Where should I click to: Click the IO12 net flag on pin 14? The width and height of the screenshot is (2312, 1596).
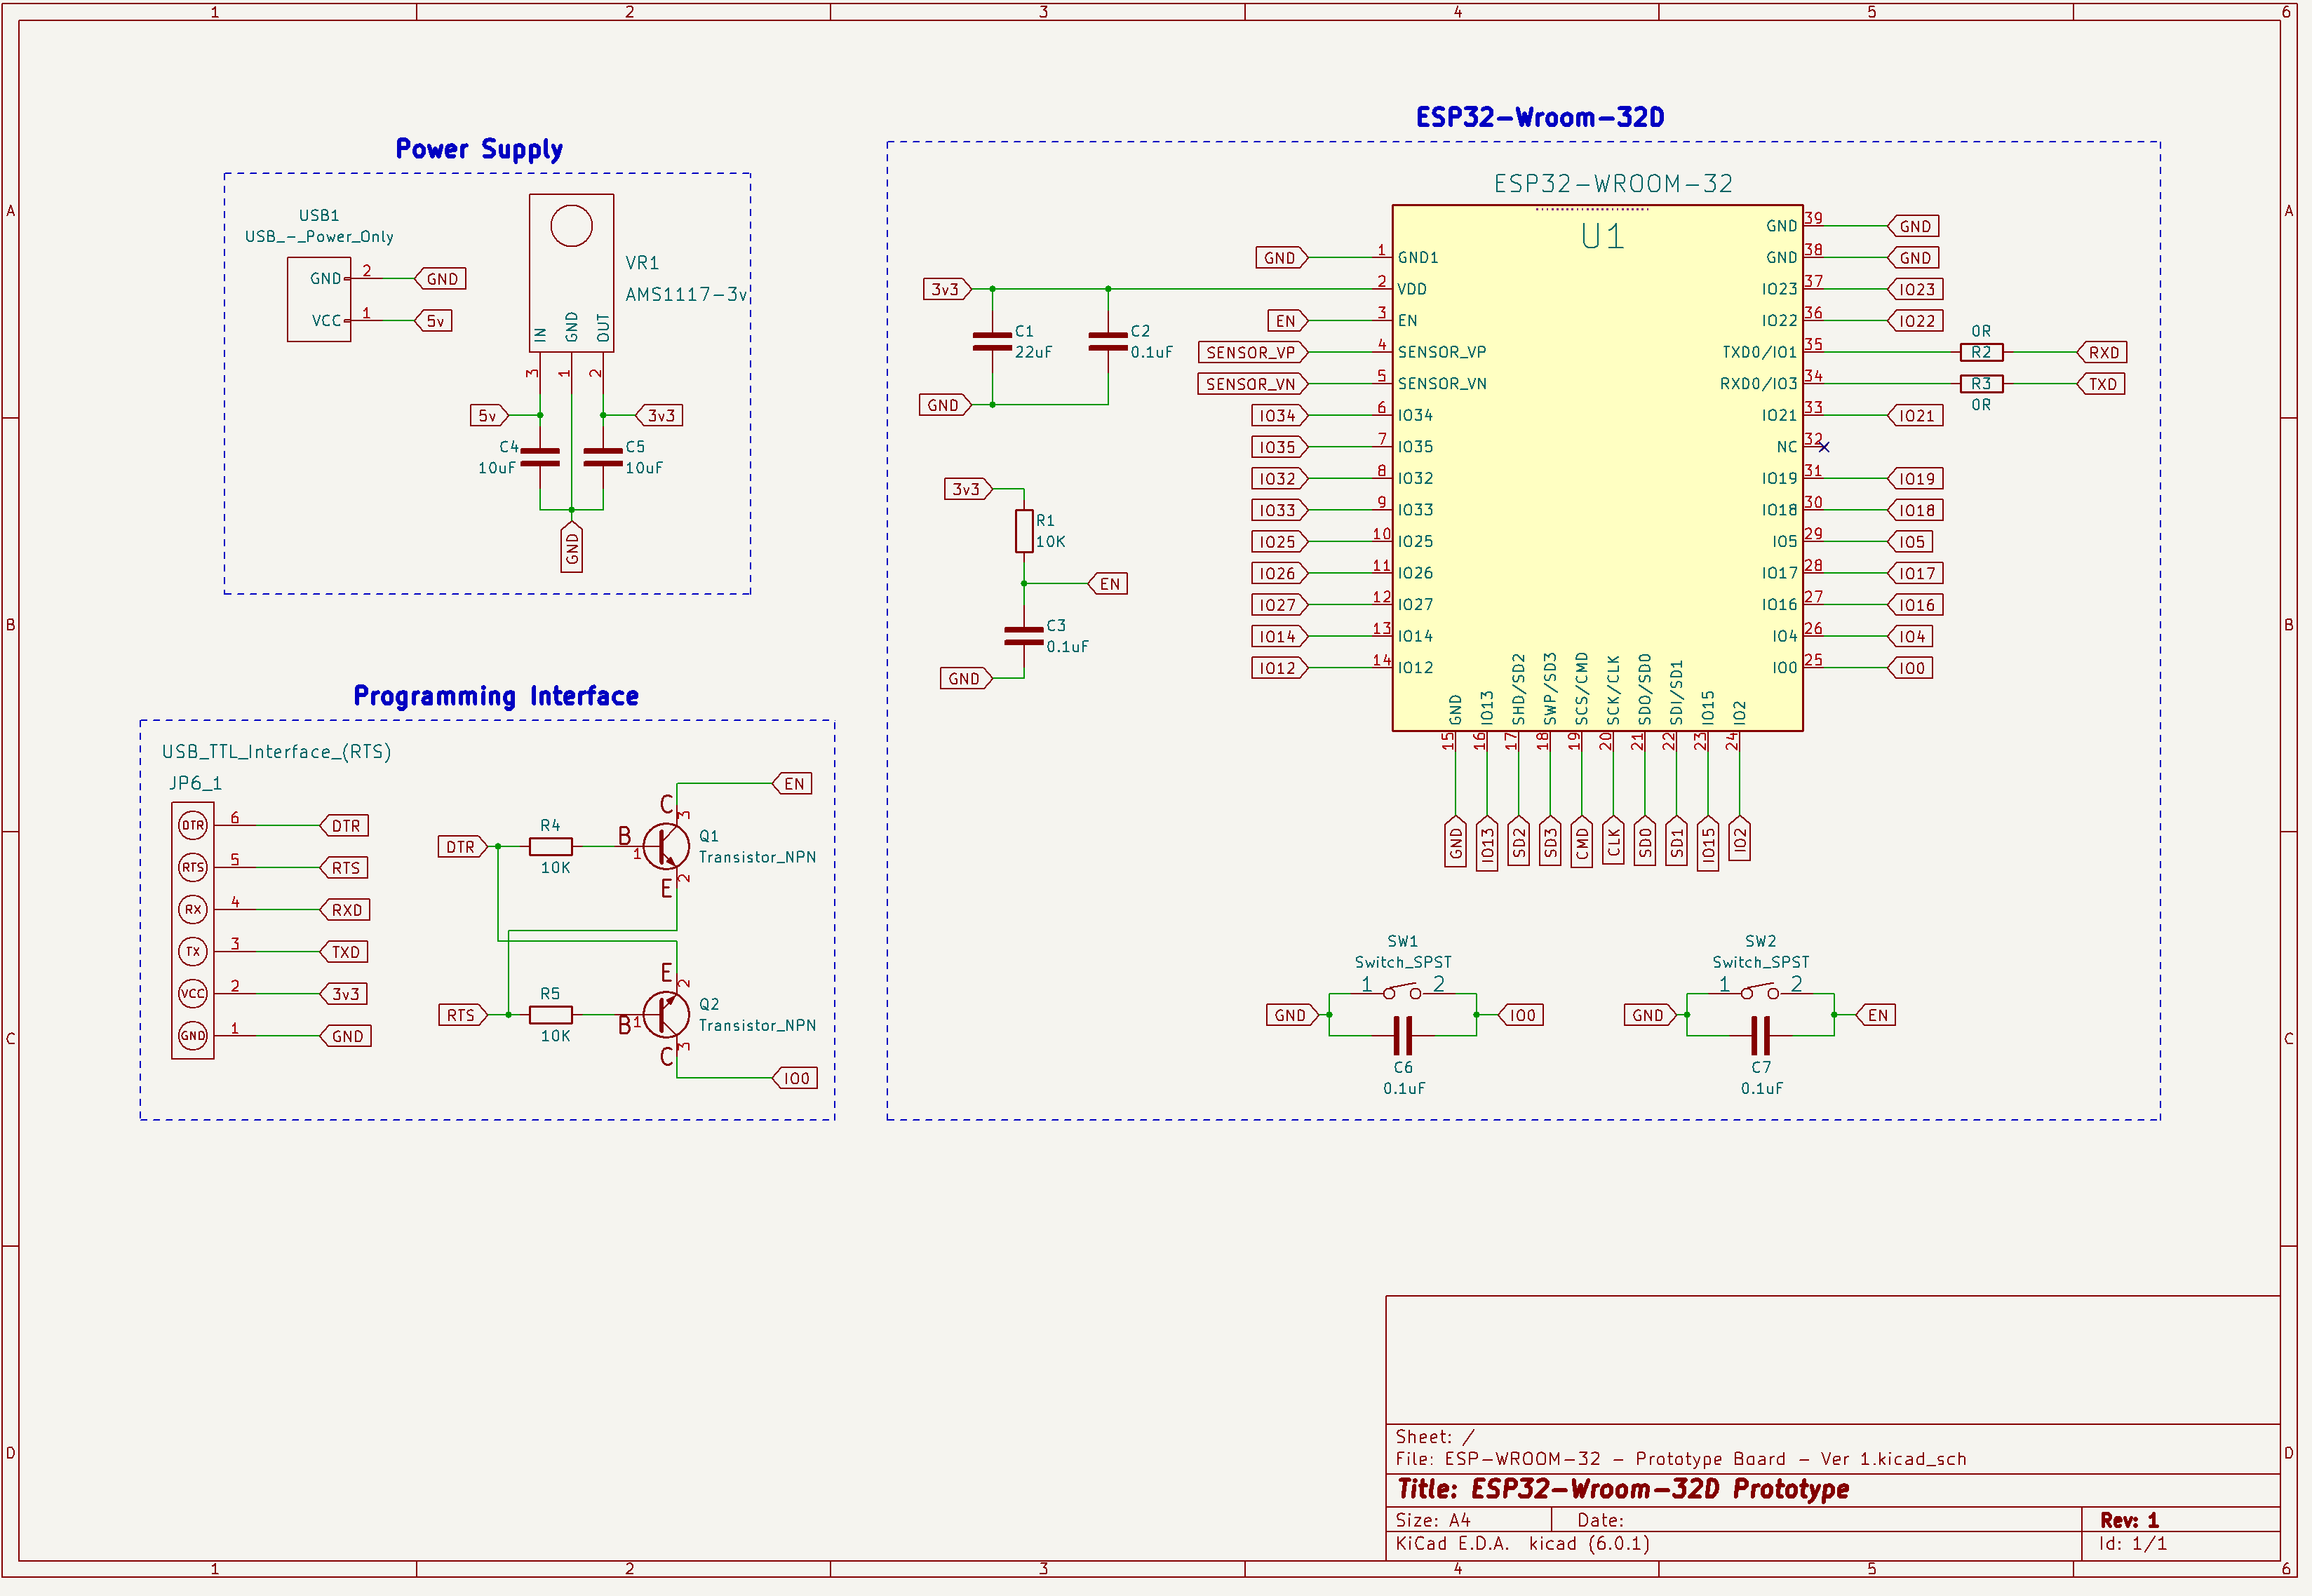click(1279, 667)
